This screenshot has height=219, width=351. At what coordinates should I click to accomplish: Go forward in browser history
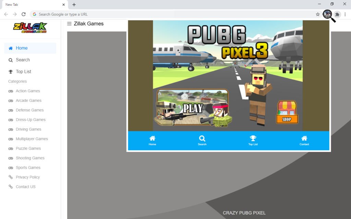point(15,14)
